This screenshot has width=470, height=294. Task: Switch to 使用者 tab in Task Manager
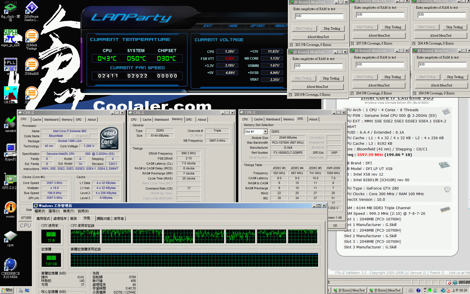(119, 219)
